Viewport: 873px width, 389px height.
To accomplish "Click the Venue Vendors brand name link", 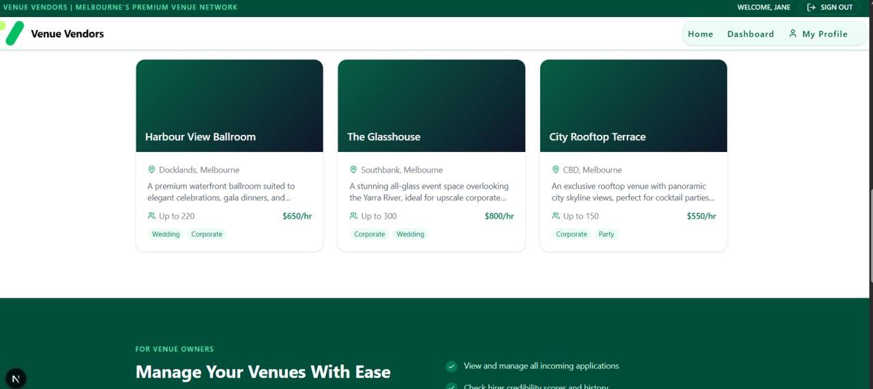I will pyautogui.click(x=68, y=33).
